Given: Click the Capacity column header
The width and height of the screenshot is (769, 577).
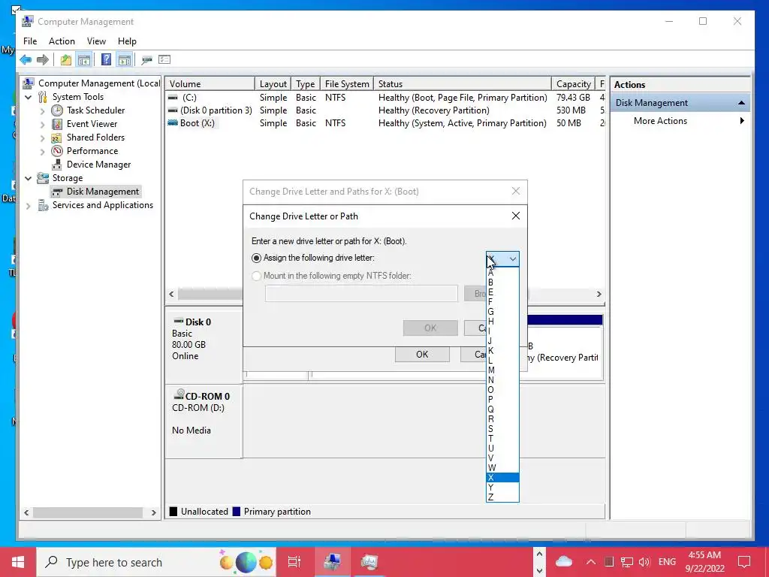Looking at the screenshot, I should [x=573, y=84].
